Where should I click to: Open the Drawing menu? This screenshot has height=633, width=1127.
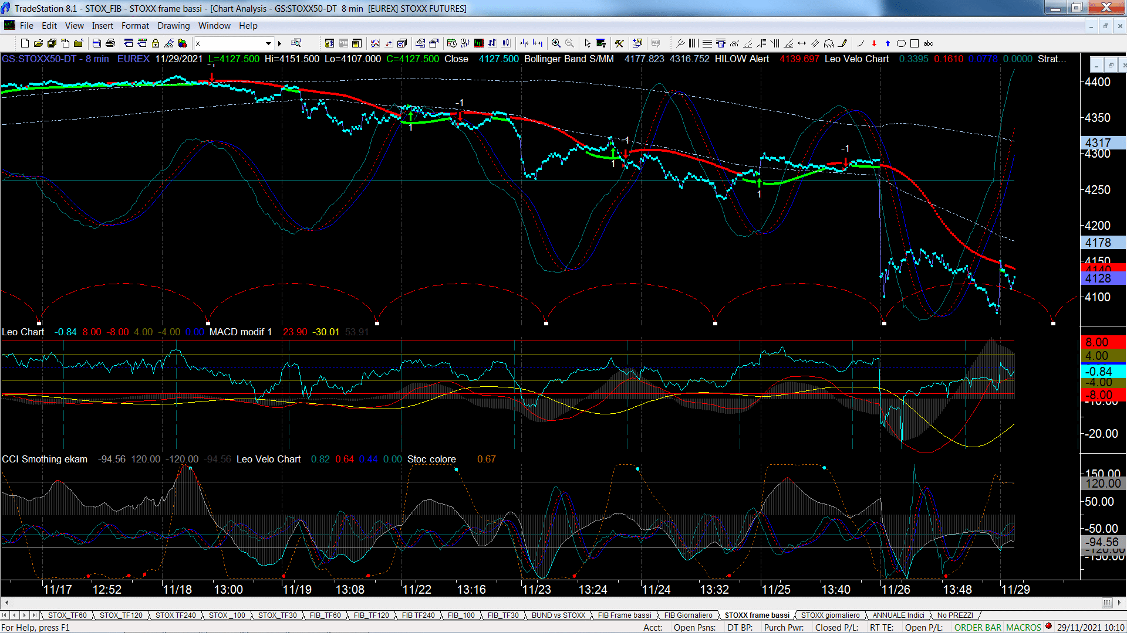coord(174,26)
